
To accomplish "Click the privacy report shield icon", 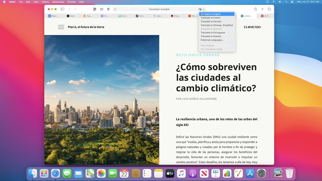I will click(109, 9).
